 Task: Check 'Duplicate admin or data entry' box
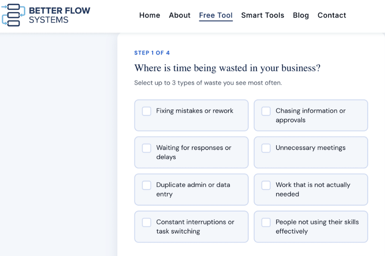click(x=147, y=185)
